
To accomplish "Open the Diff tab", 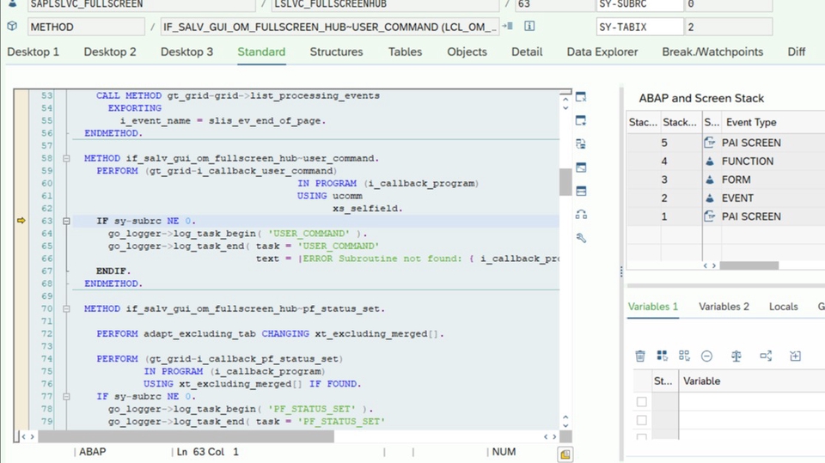I will tap(796, 52).
